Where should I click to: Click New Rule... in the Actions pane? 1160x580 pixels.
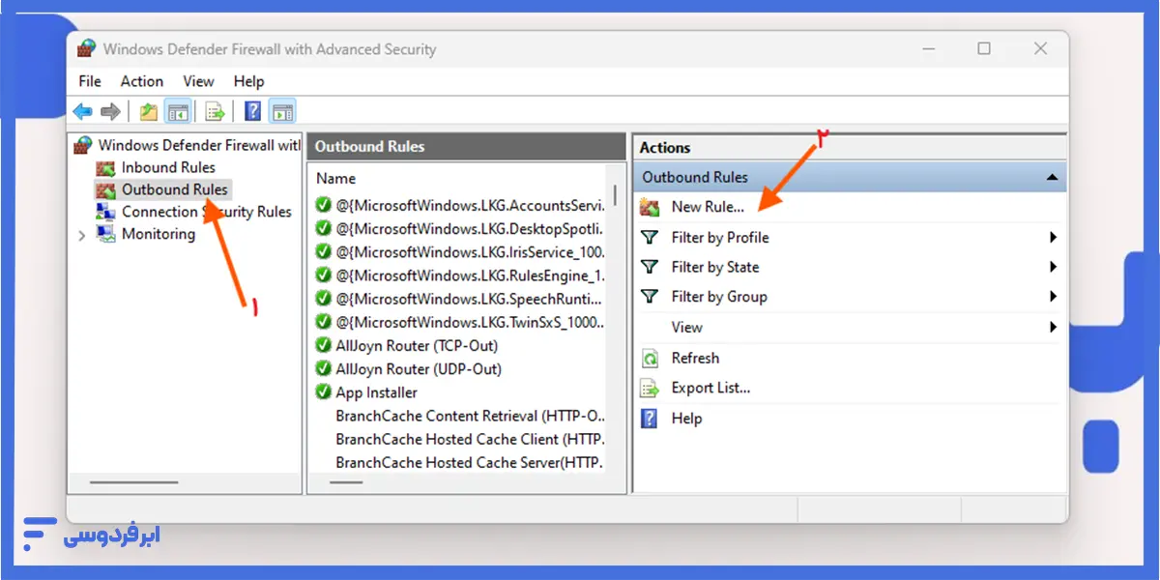click(708, 207)
